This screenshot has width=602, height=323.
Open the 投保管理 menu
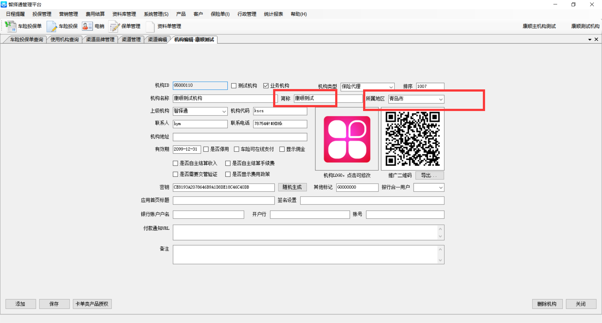click(42, 14)
